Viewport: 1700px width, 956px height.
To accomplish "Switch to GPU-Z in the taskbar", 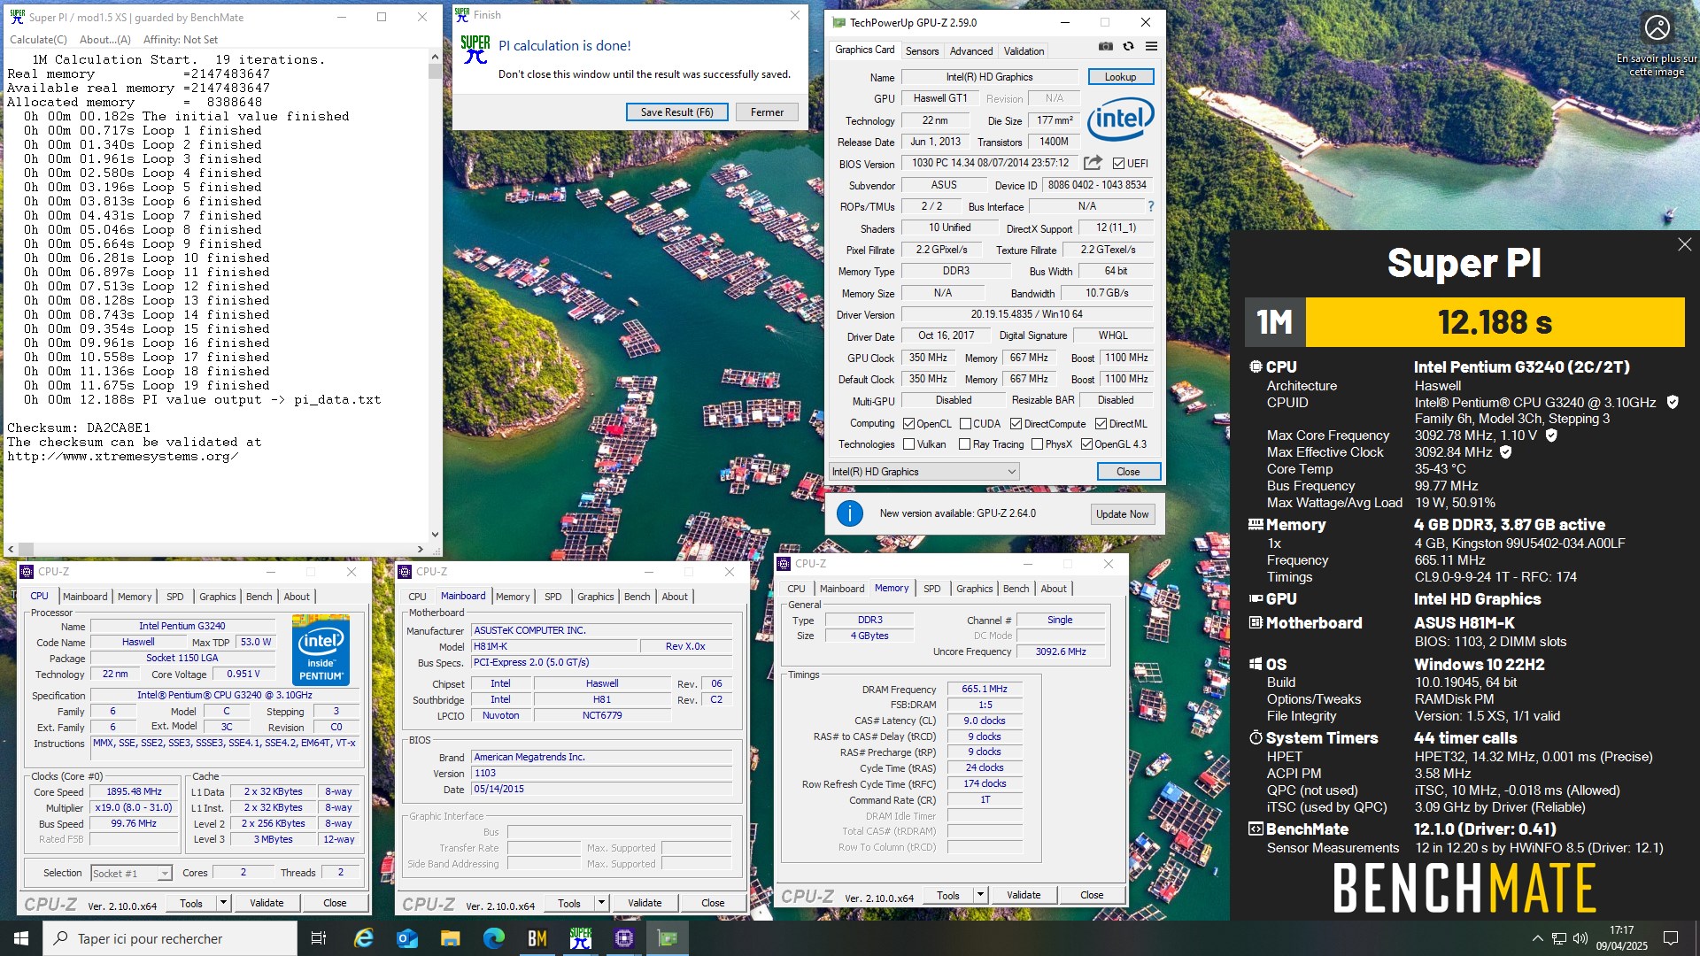I will coord(668,938).
